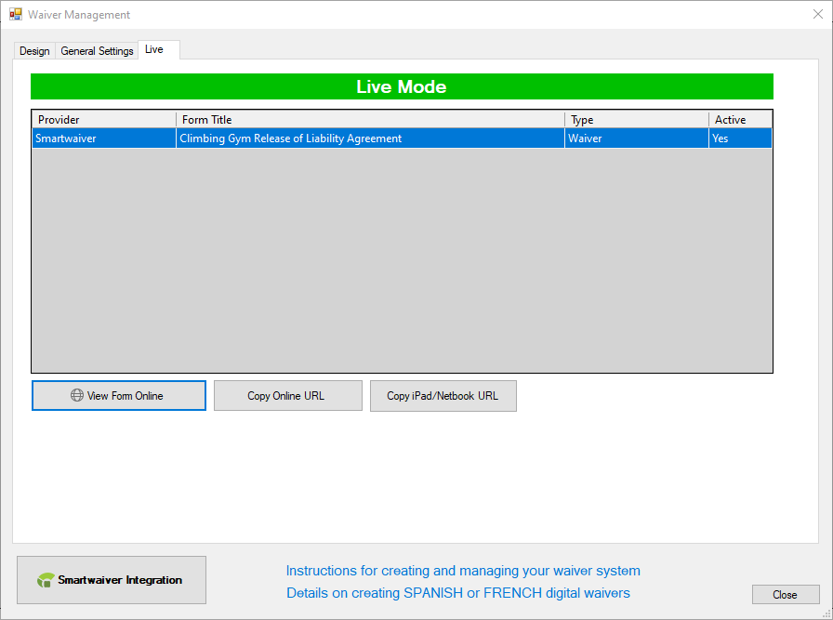Click Copy Online URL button
The width and height of the screenshot is (833, 620).
(x=288, y=395)
